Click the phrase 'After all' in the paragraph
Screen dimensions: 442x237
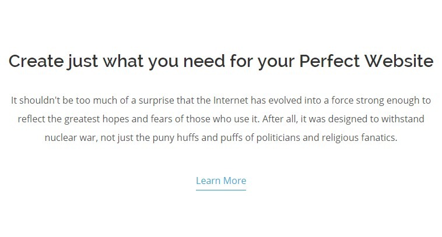coord(280,119)
